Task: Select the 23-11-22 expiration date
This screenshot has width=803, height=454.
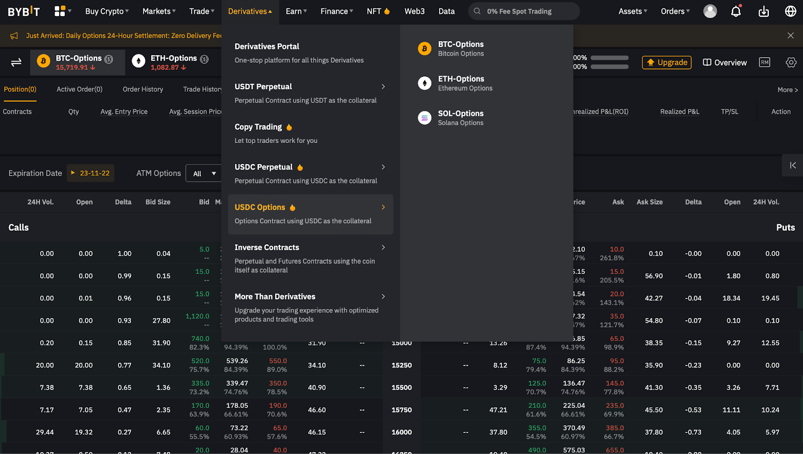Action: click(90, 173)
